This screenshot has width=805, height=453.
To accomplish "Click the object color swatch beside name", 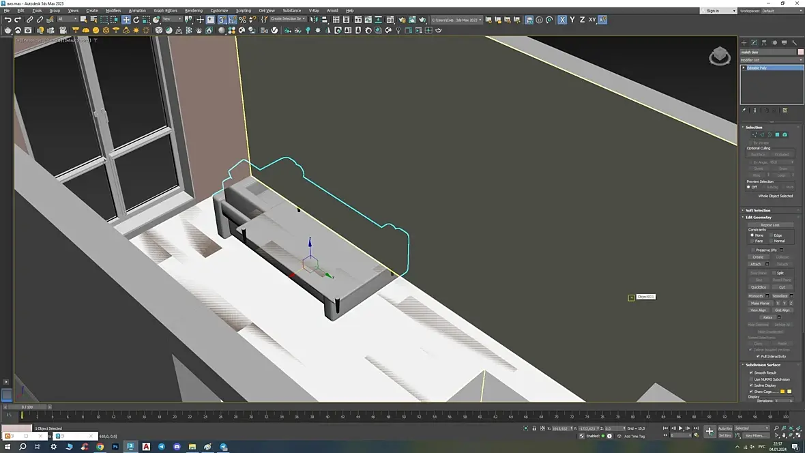I will (801, 52).
